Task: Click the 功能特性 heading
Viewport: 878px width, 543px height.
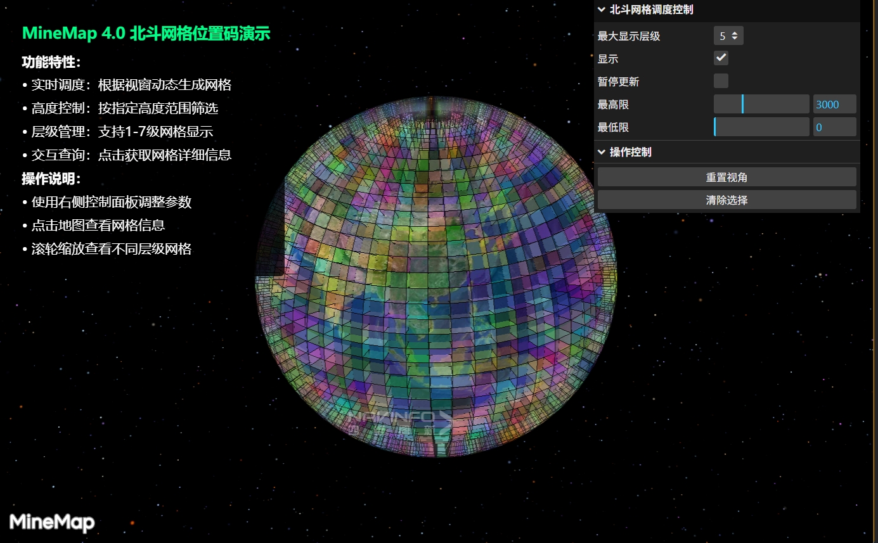Action: tap(51, 62)
